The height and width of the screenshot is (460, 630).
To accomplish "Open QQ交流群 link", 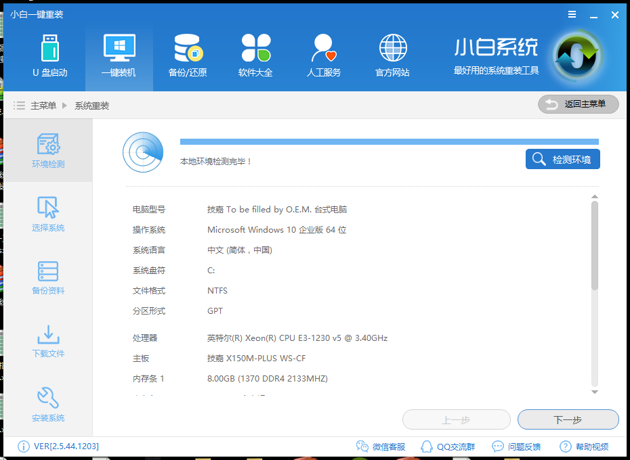I will (448, 446).
